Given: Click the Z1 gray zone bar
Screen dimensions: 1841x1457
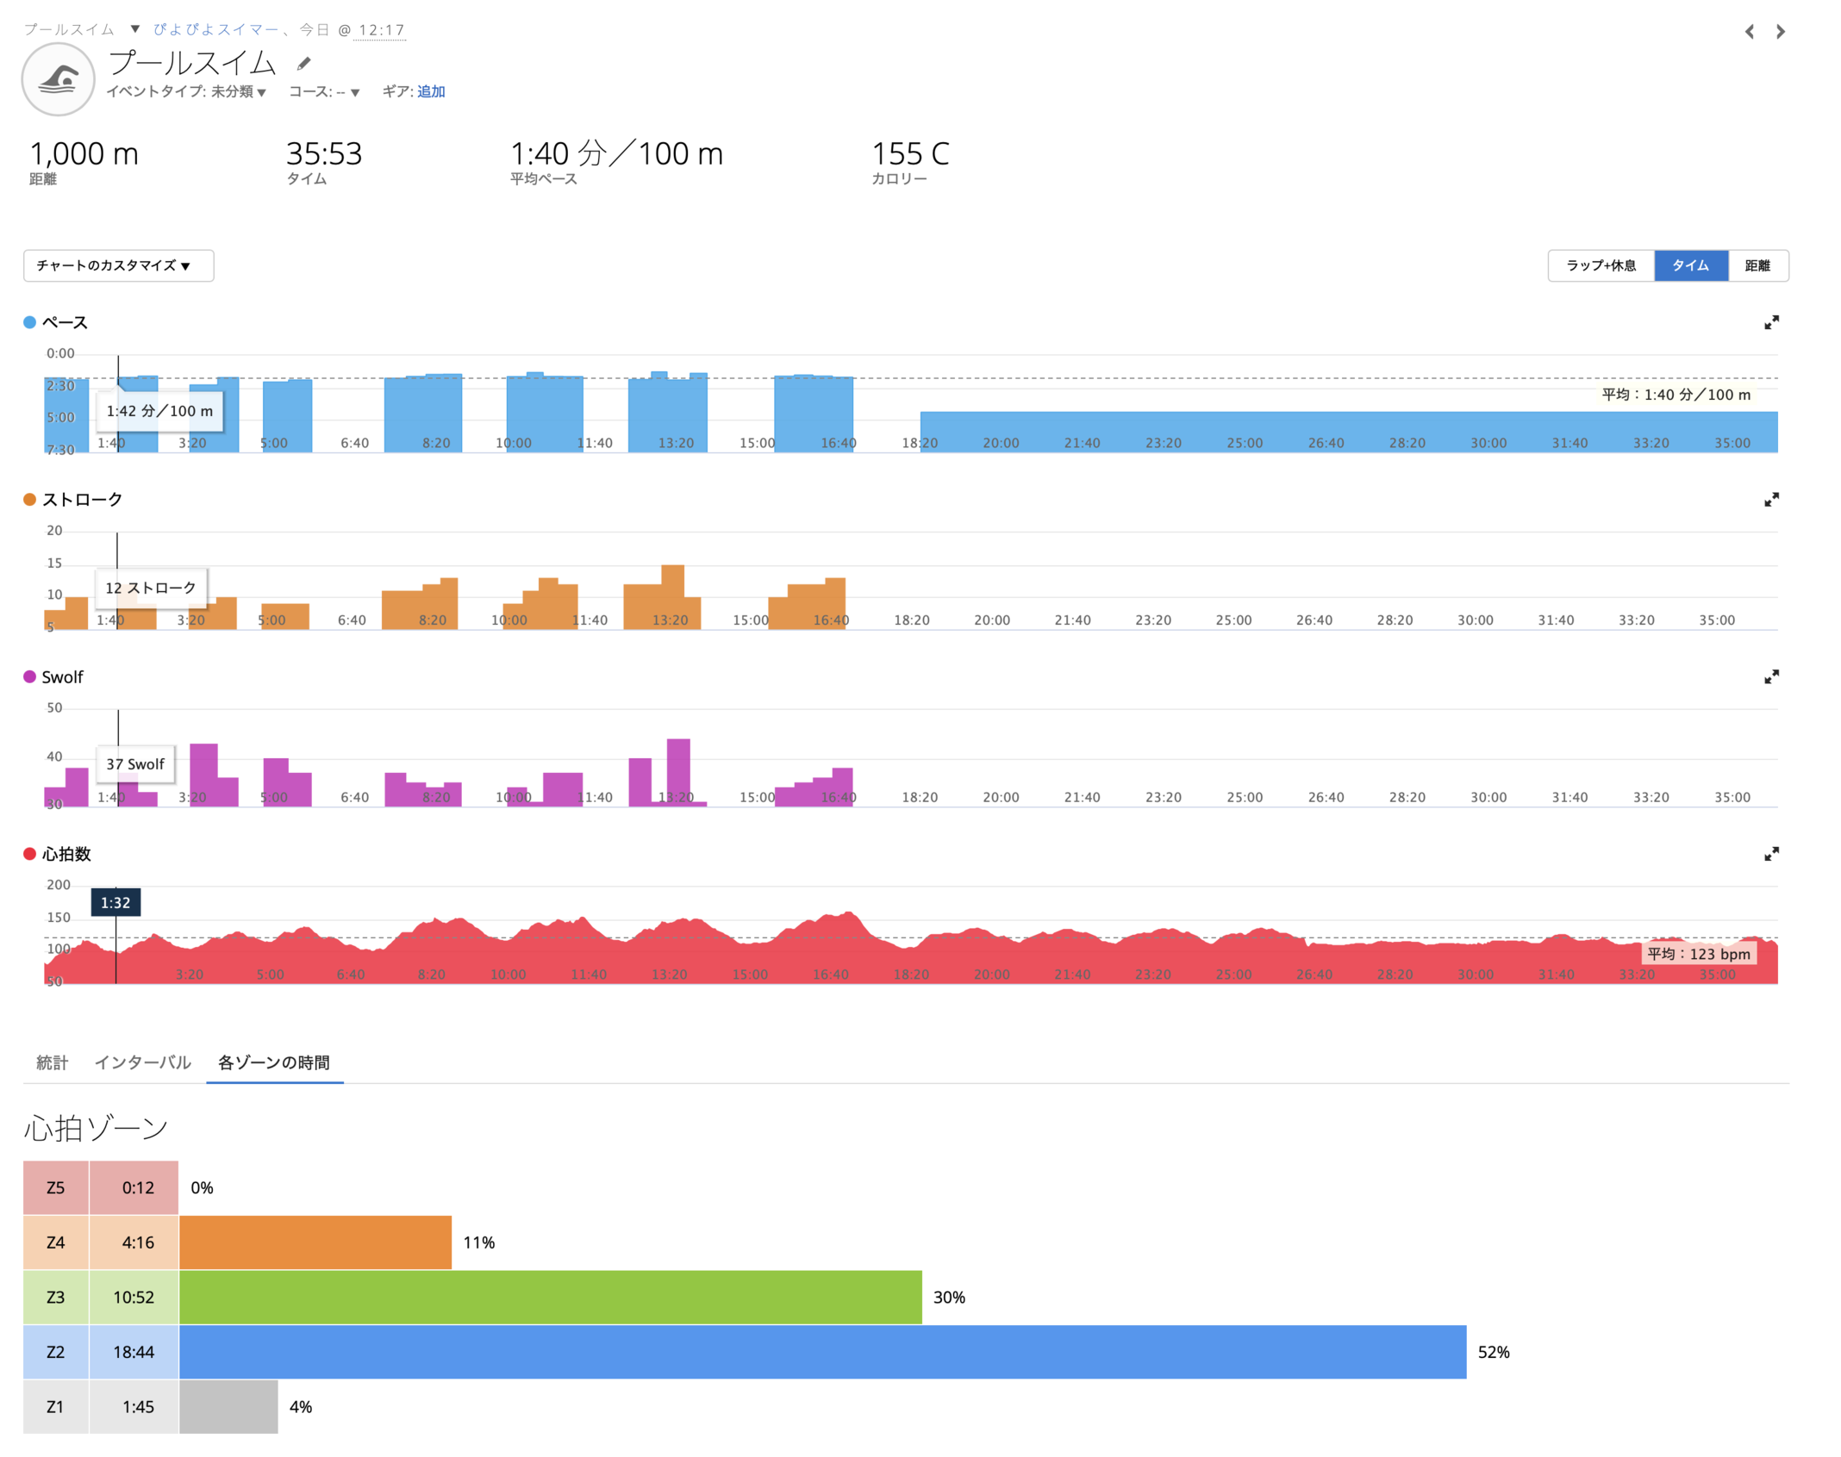Looking at the screenshot, I should pos(228,1407).
